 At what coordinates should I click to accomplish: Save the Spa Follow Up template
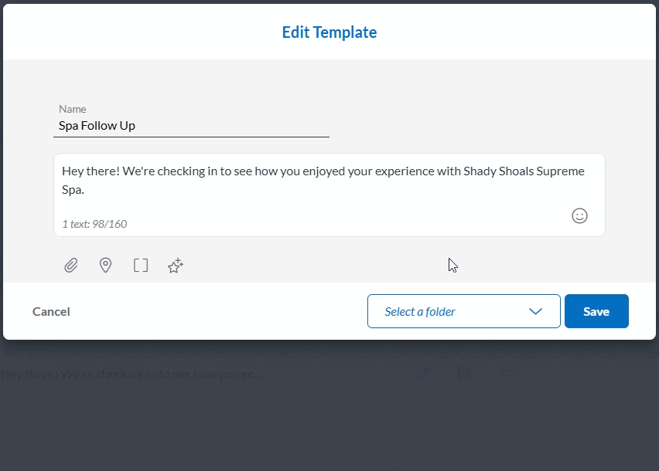coord(596,311)
